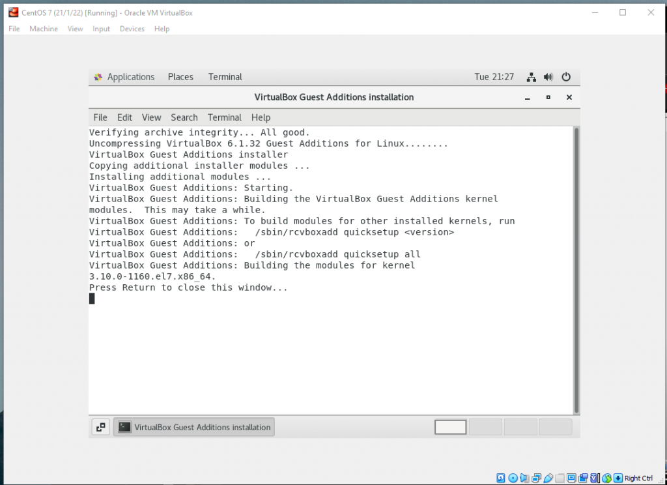Click the Right Ctrl host key label

(638, 478)
